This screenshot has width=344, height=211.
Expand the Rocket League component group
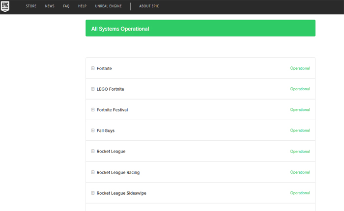coord(93,151)
